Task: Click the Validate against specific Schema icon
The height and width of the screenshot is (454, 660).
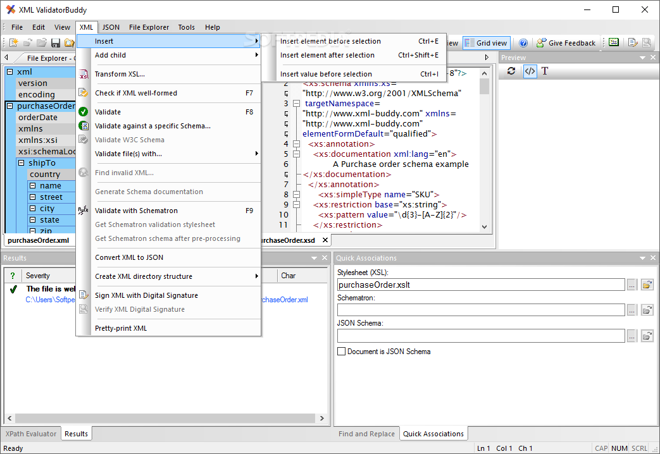Action: (x=84, y=126)
